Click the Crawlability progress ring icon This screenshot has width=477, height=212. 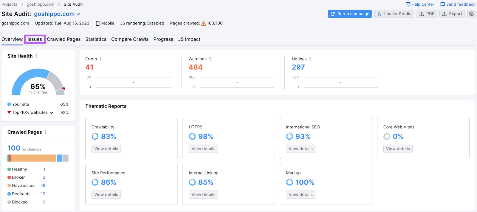[x=95, y=136]
